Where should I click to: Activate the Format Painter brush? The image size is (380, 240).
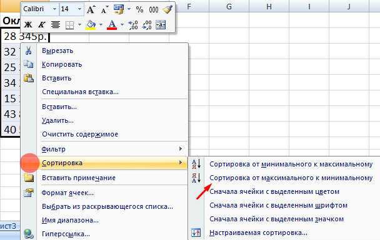(167, 9)
